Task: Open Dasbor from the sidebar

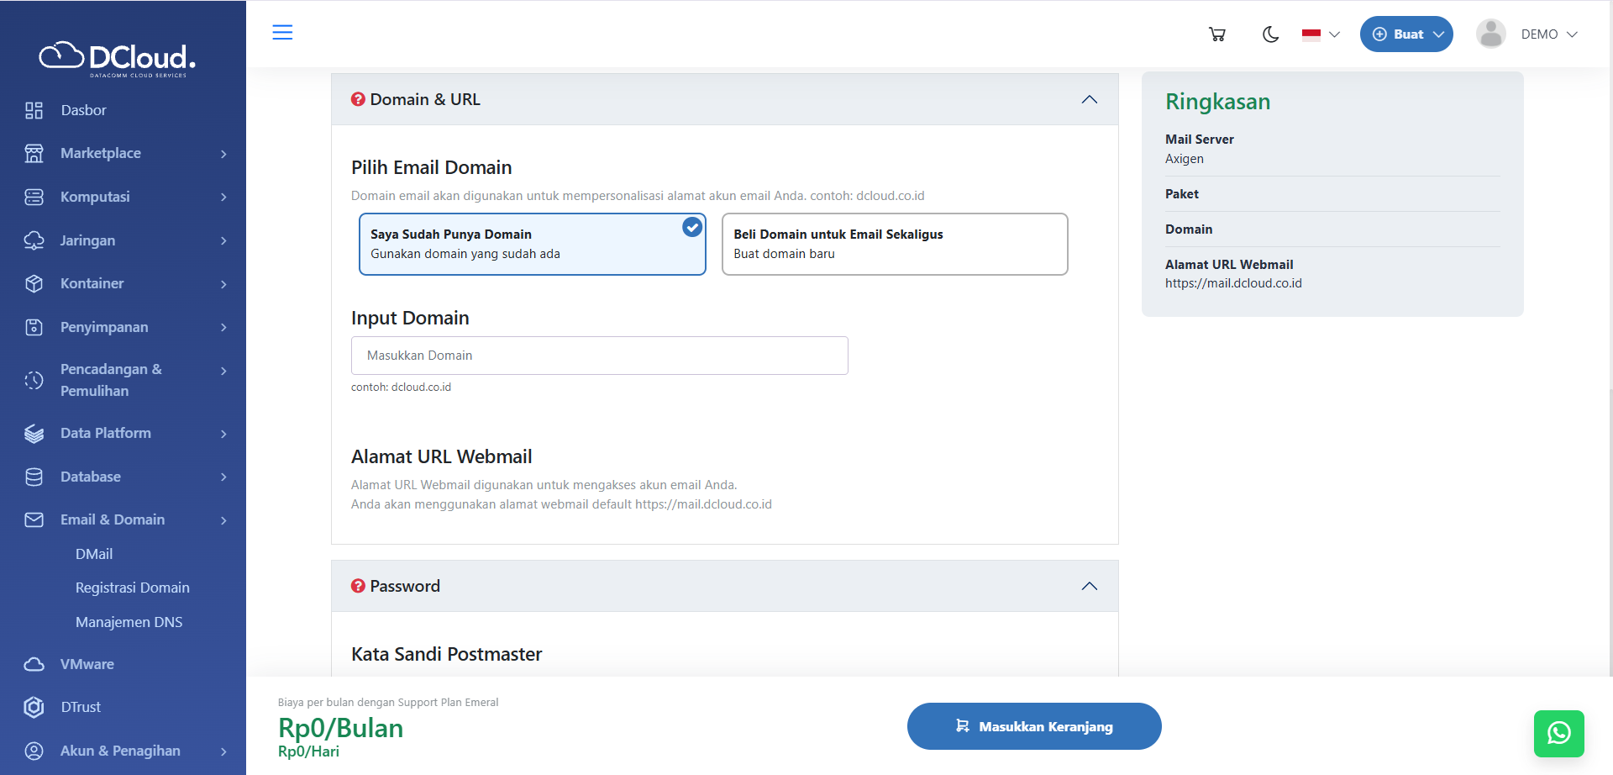Action: [x=83, y=110]
